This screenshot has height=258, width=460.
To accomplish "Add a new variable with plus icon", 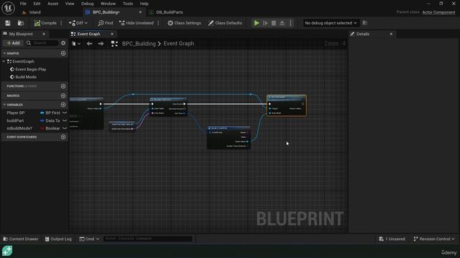I will 63,105.
